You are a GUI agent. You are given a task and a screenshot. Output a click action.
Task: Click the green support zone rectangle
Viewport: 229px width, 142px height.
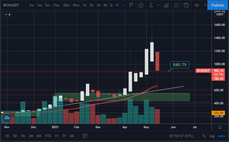pyautogui.click(x=122, y=97)
